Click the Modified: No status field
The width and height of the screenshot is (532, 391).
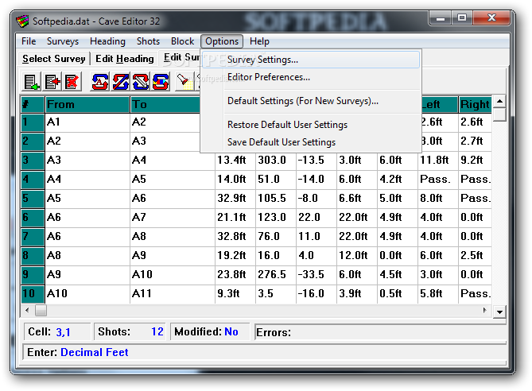pyautogui.click(x=210, y=331)
